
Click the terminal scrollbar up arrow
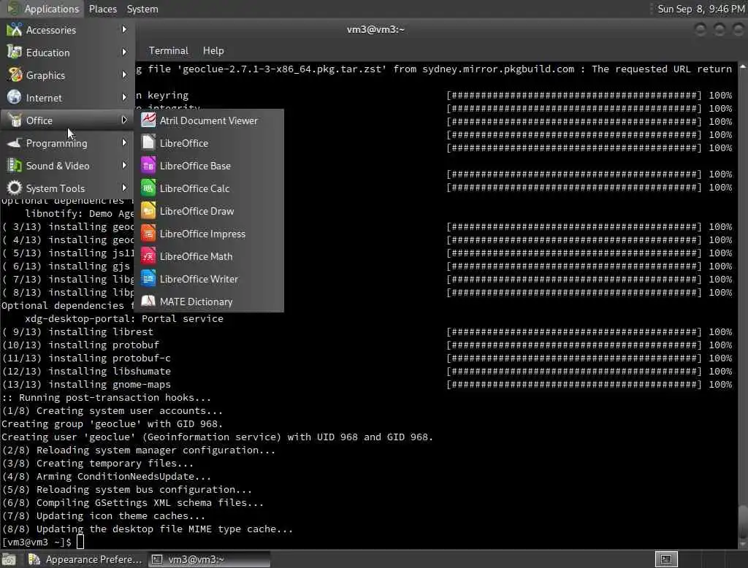pyautogui.click(x=743, y=67)
